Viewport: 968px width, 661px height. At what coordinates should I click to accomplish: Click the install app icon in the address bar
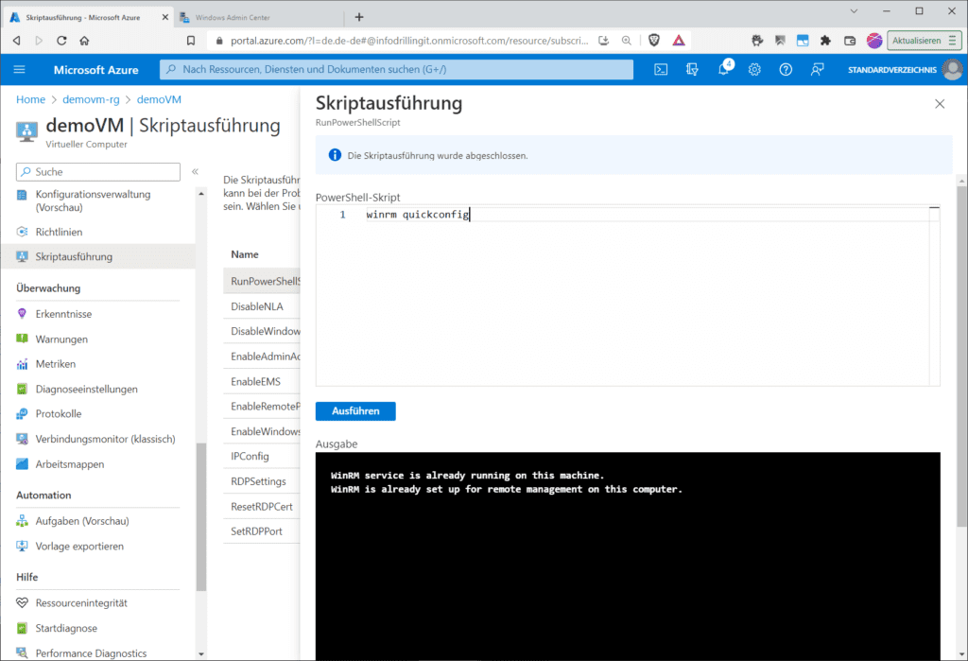(604, 41)
